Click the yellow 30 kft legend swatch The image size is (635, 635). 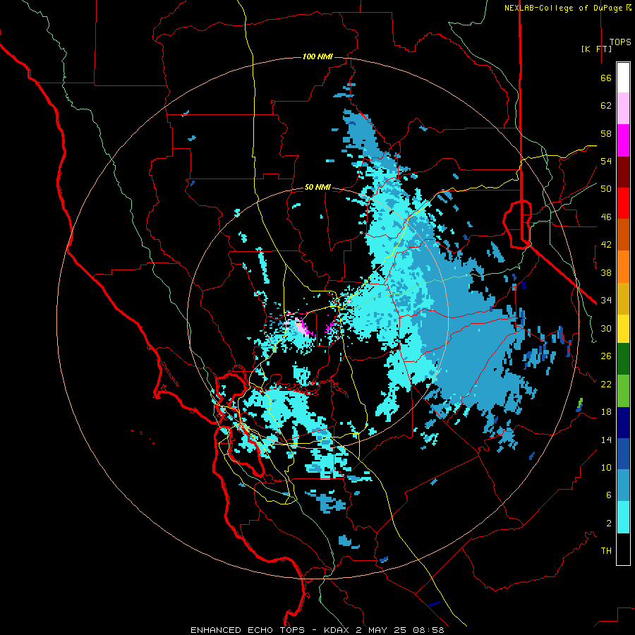tap(623, 329)
